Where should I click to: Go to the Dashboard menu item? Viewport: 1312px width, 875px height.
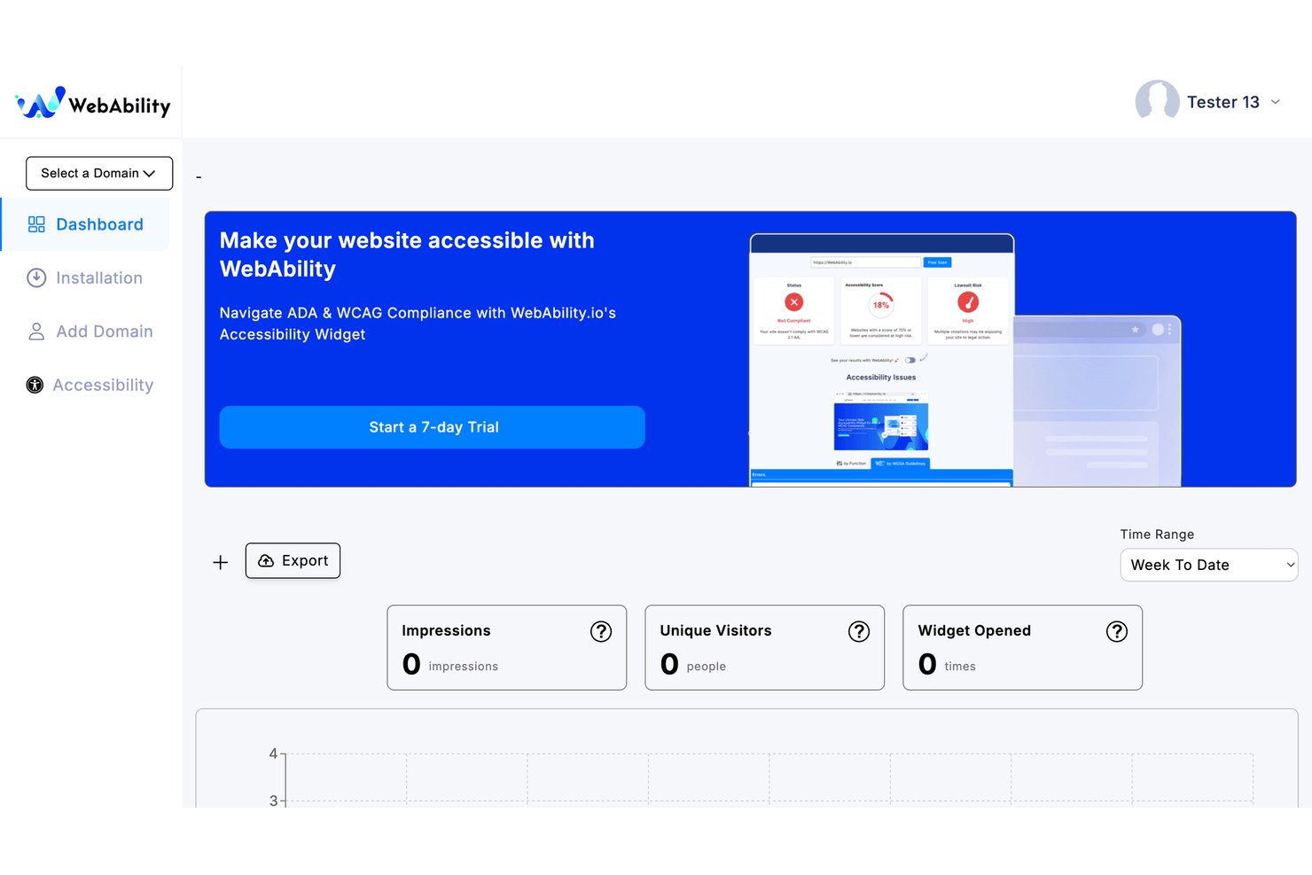(x=86, y=224)
